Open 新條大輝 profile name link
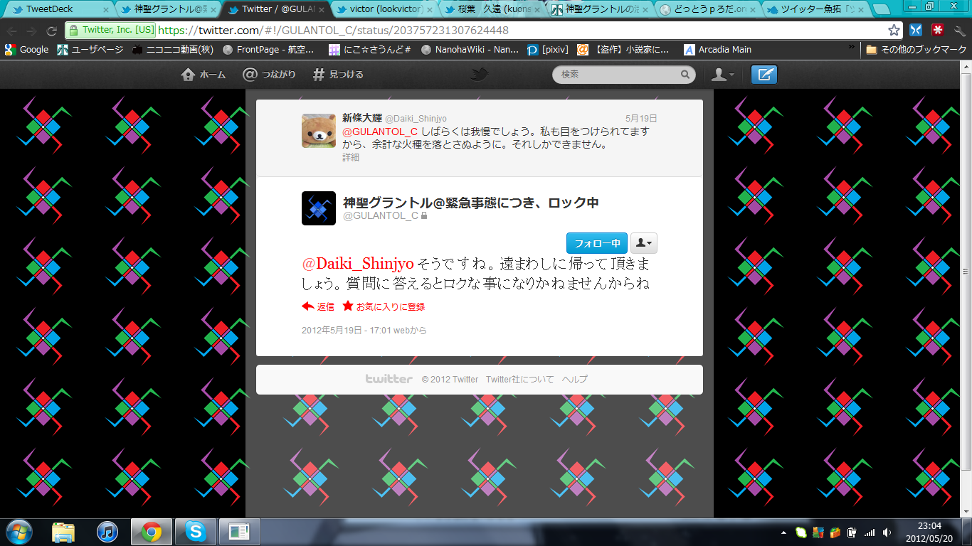This screenshot has width=972, height=546. pos(362,118)
